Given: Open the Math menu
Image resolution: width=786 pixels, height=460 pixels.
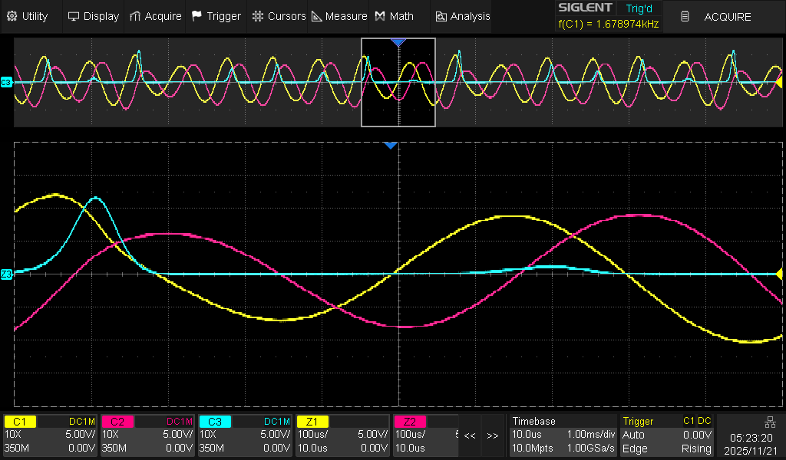Looking at the screenshot, I should (394, 16).
